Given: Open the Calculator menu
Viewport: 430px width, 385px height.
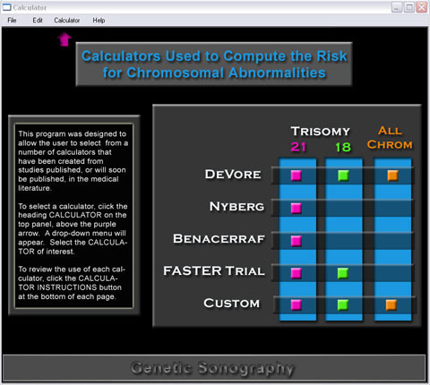Looking at the screenshot, I should pos(67,21).
